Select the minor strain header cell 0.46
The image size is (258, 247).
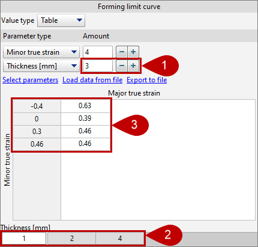pos(37,144)
